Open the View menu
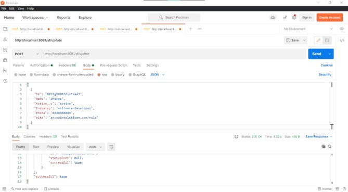The image size is (348, 192). [21, 8]
